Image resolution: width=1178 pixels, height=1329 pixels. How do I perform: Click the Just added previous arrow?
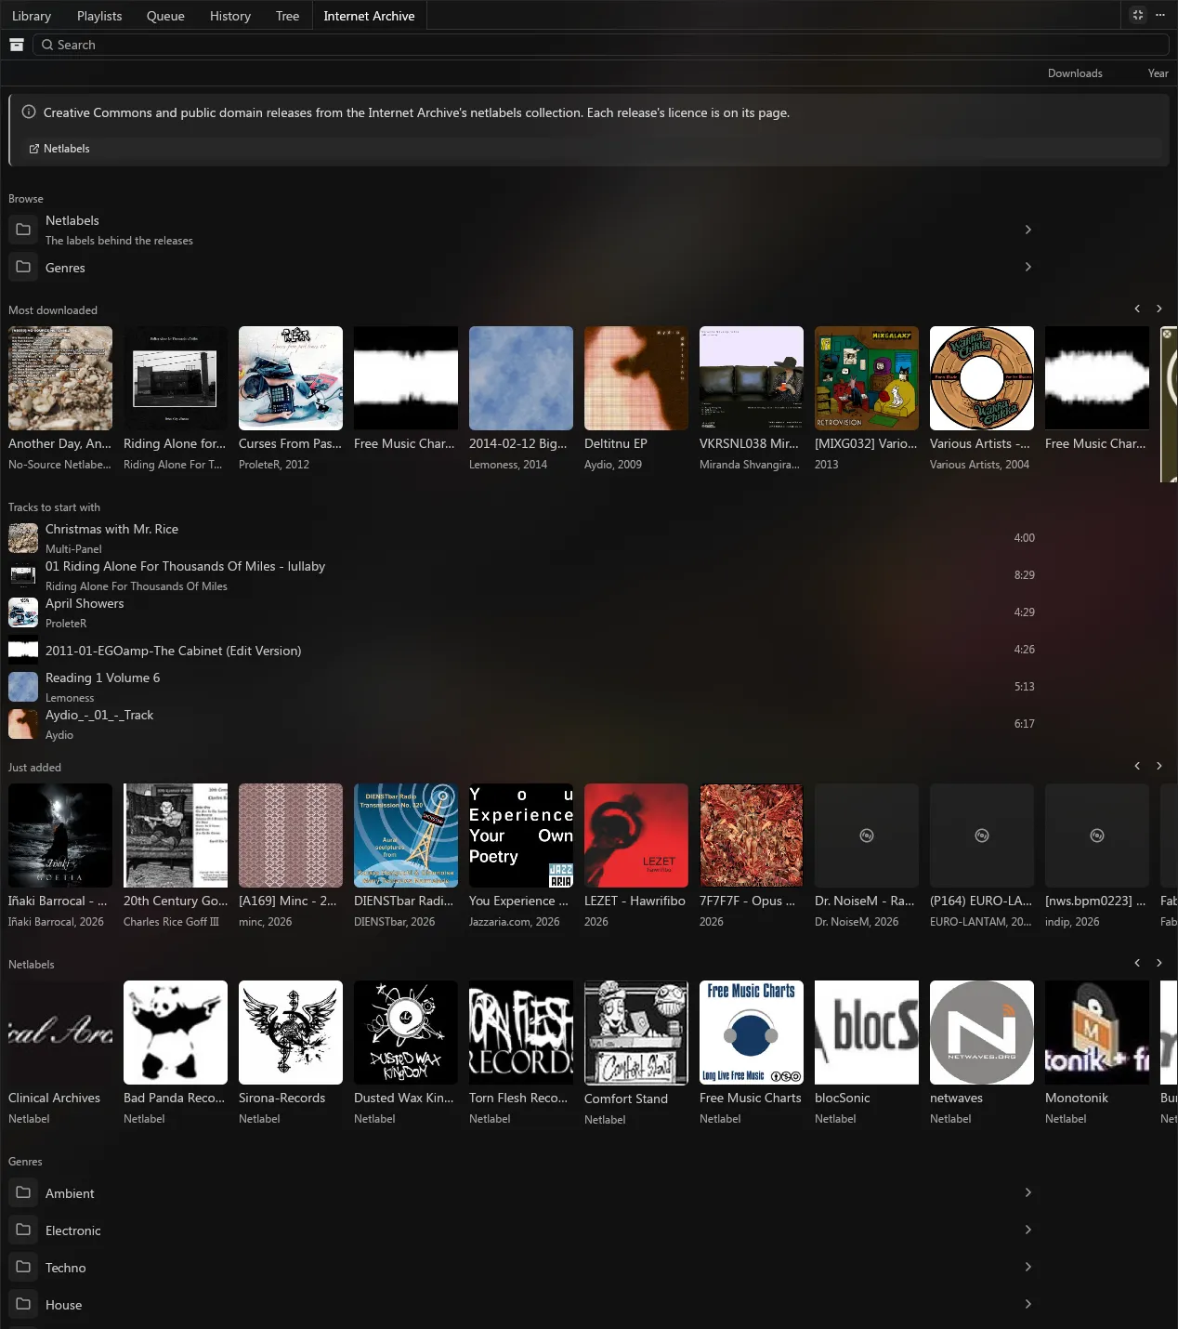coord(1137,766)
